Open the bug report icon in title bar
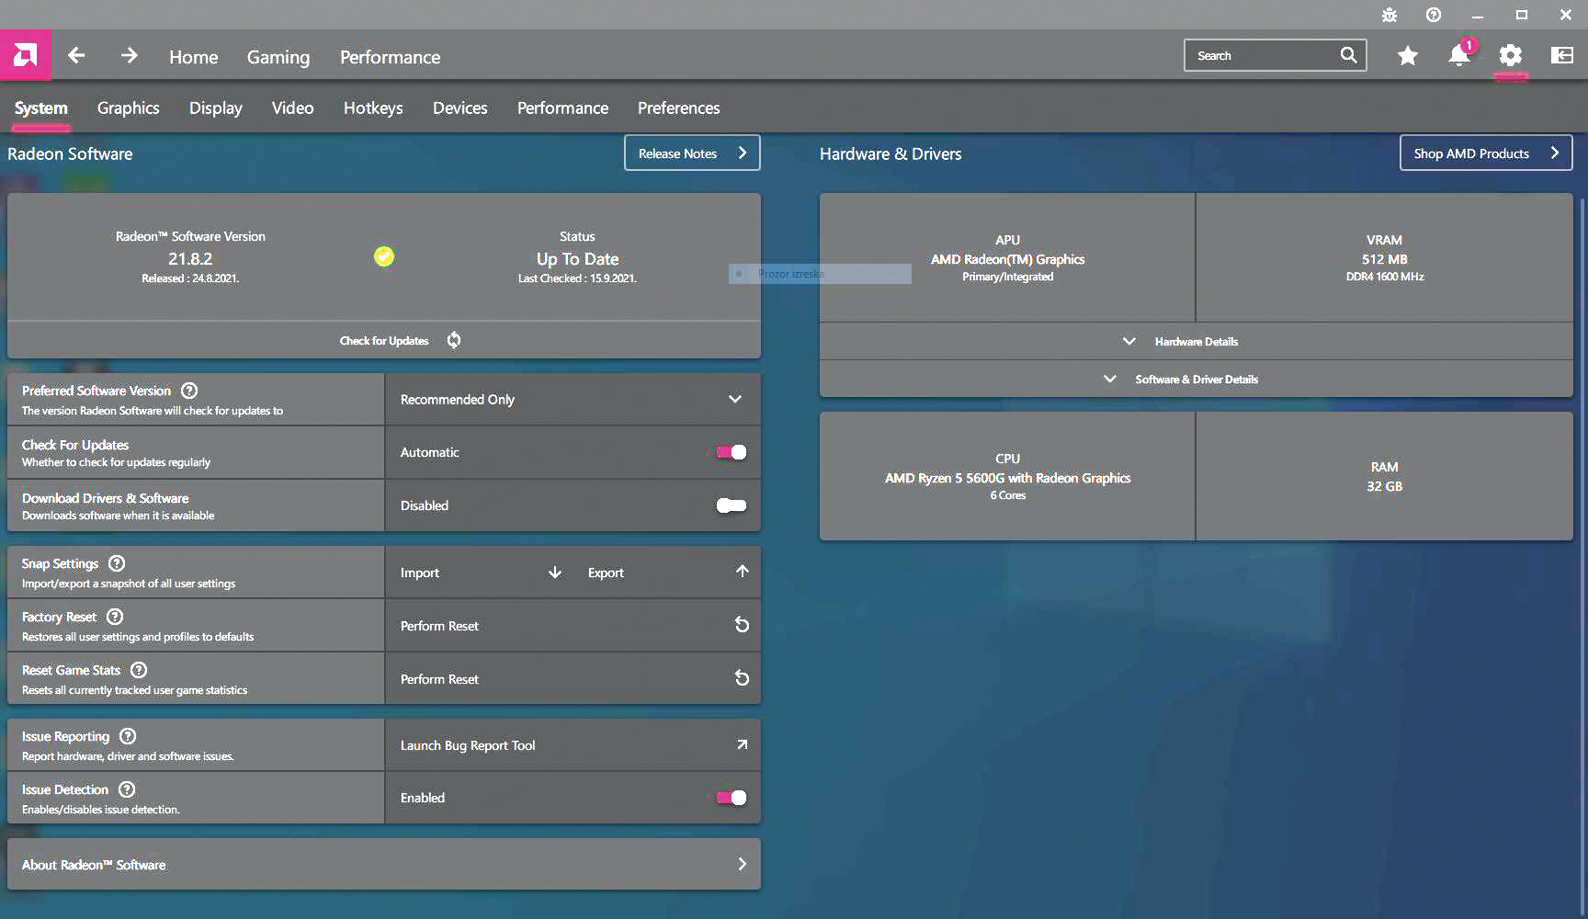 (1389, 15)
